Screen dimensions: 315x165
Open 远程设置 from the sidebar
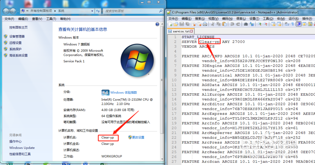click(15, 43)
